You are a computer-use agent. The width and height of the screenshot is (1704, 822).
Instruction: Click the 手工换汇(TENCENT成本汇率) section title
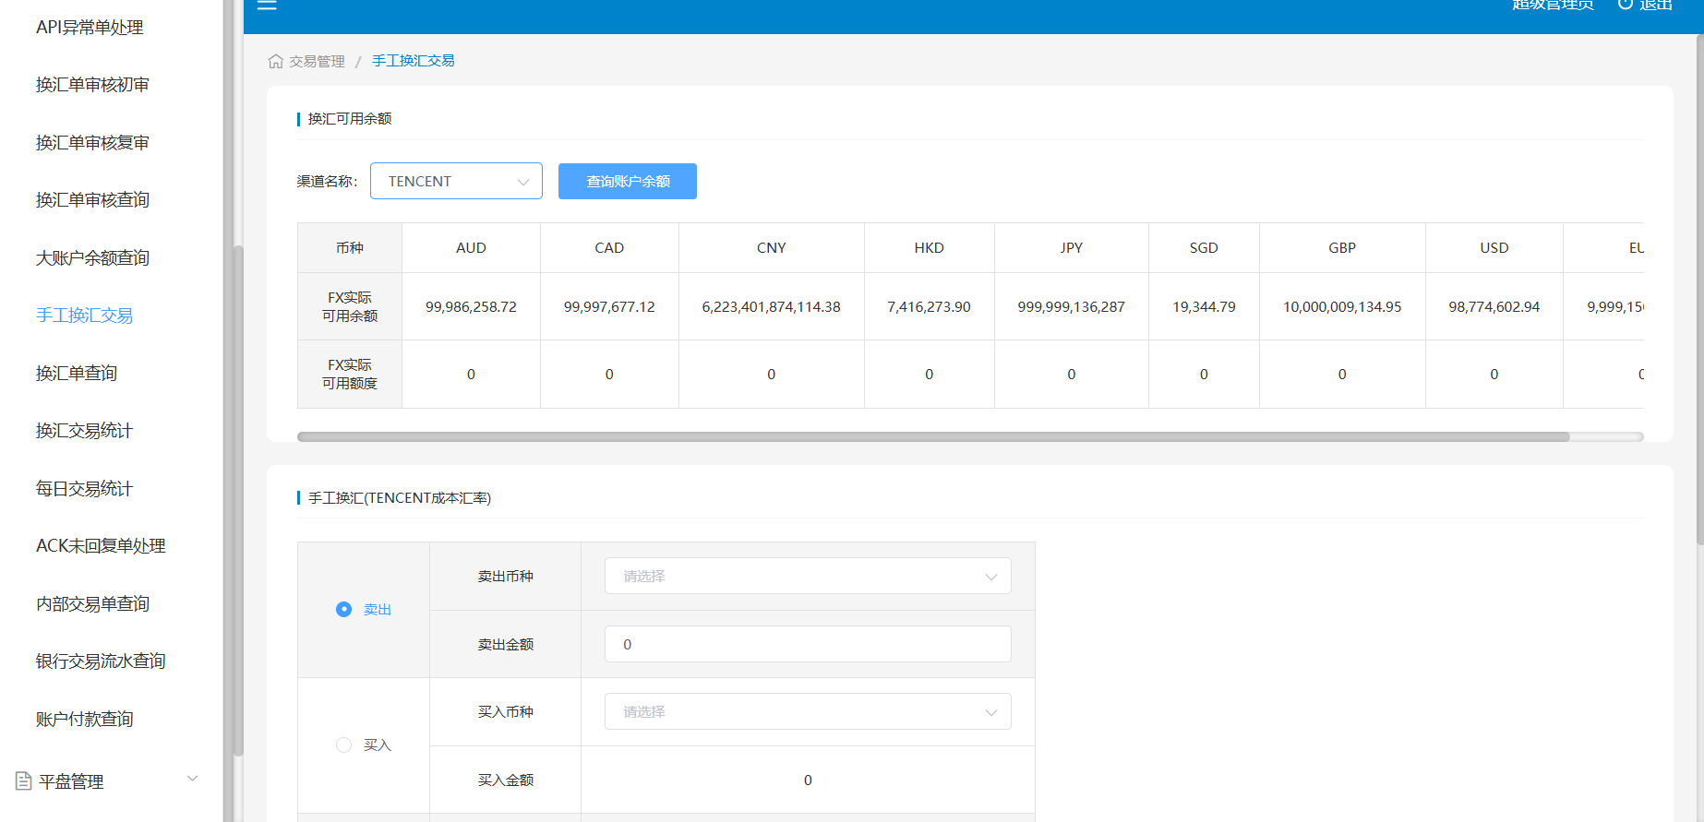click(400, 498)
